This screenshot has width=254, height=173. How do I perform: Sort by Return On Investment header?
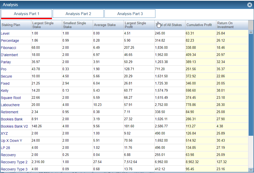click(x=225, y=25)
